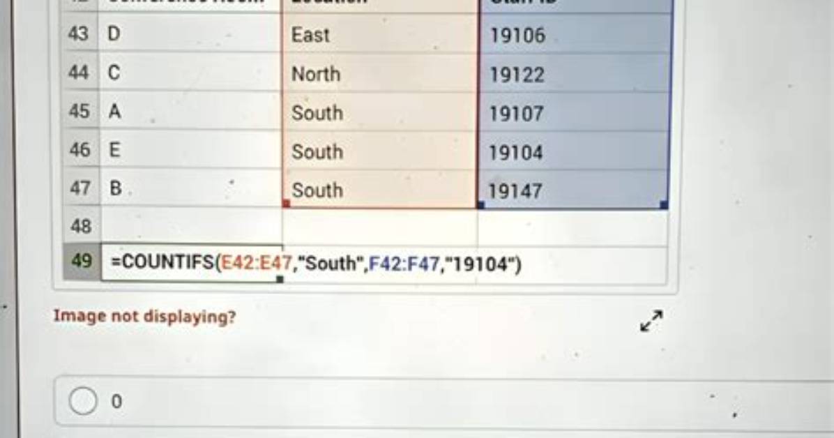Click cell with value 19107

click(x=574, y=112)
